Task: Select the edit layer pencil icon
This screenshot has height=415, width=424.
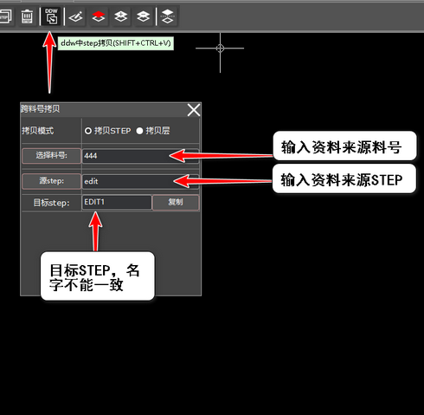Action: point(75,16)
